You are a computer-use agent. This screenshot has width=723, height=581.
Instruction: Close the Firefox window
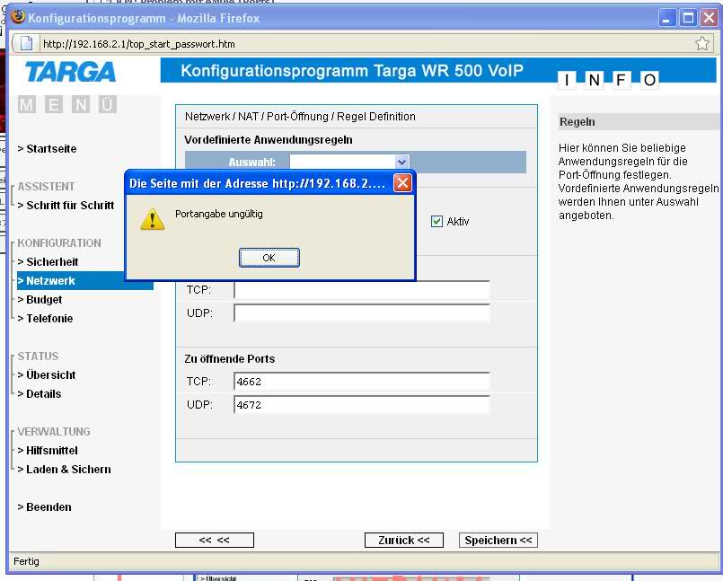pos(710,18)
